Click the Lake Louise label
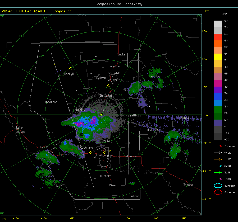The width and height of the screenshot is (238, 222). tap(20, 130)
